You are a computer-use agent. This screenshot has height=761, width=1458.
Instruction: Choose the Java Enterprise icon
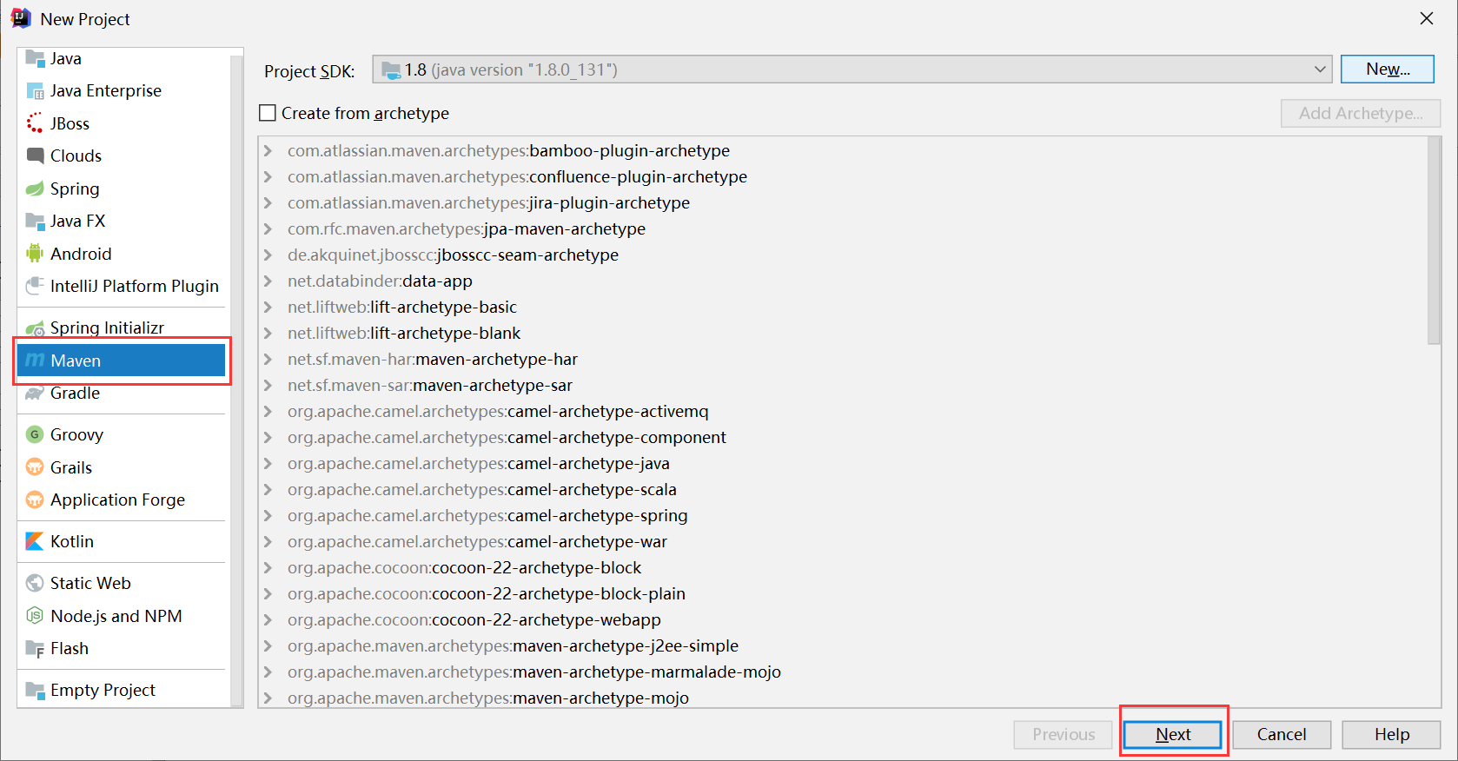click(x=35, y=91)
